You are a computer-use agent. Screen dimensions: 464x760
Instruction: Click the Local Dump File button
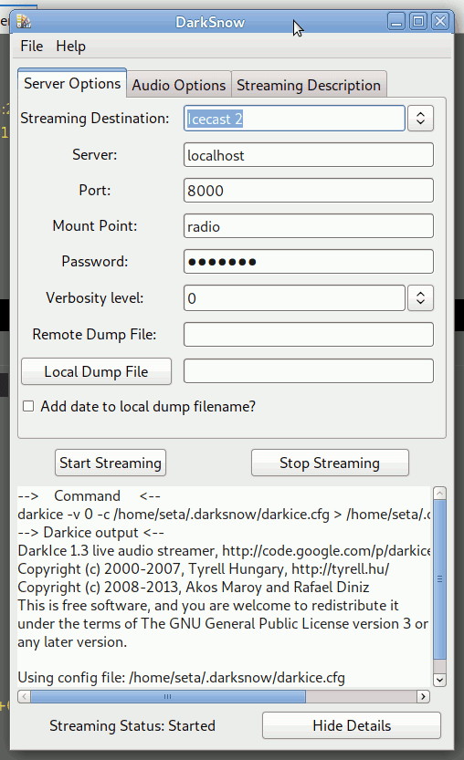point(96,371)
